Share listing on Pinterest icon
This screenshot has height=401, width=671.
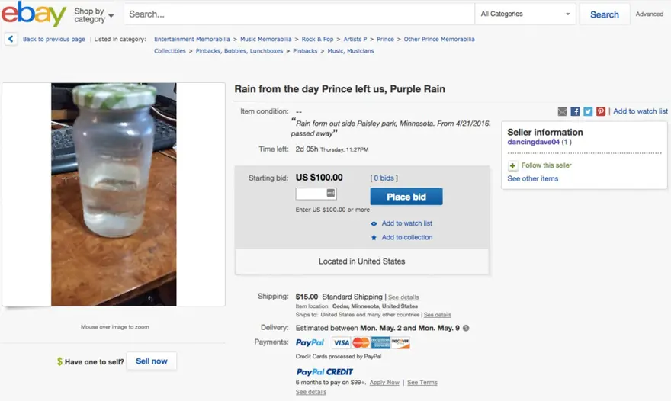(x=601, y=111)
